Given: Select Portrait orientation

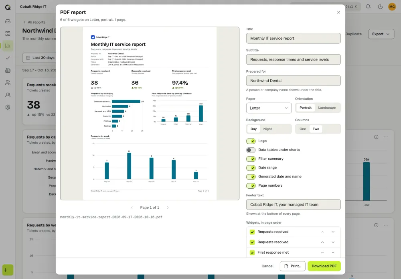Looking at the screenshot, I should coord(305,108).
